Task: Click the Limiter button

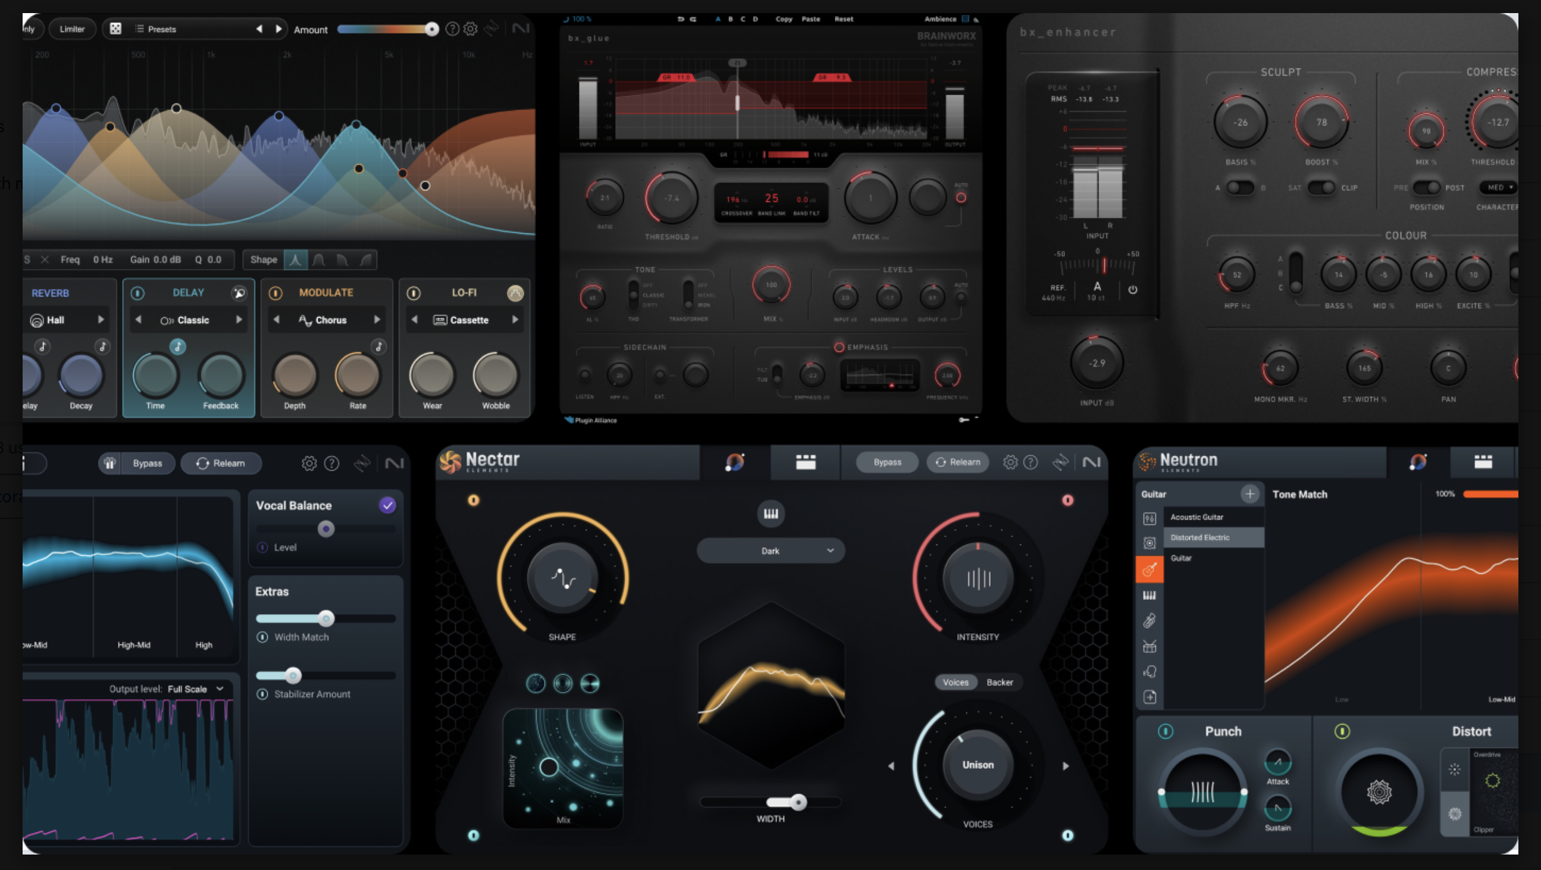Action: (x=72, y=29)
